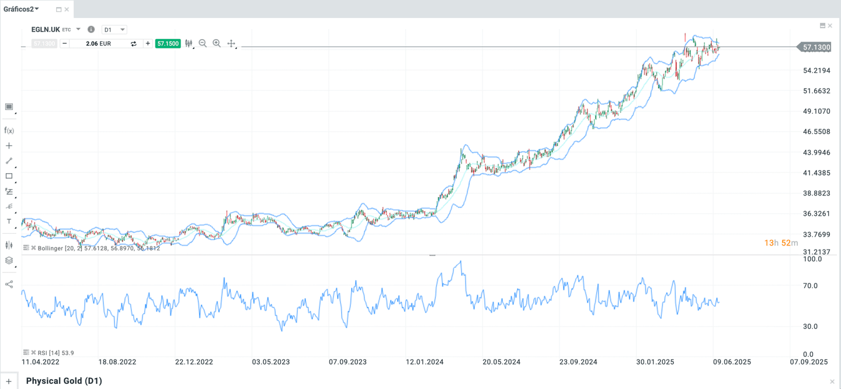
Task: Select the trend line drawing tool
Action: point(9,161)
